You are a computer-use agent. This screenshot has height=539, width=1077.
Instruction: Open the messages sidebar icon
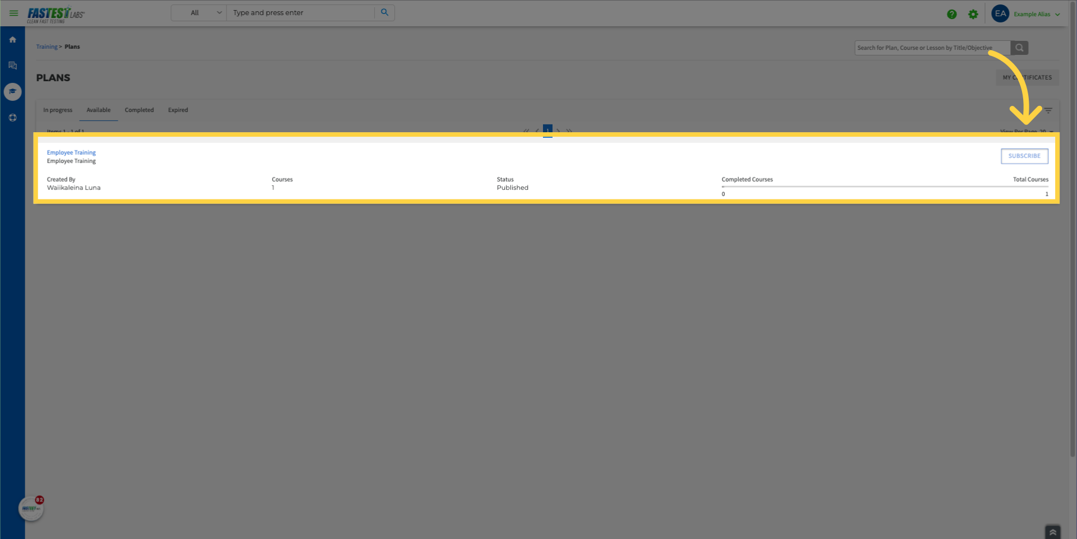tap(12, 66)
